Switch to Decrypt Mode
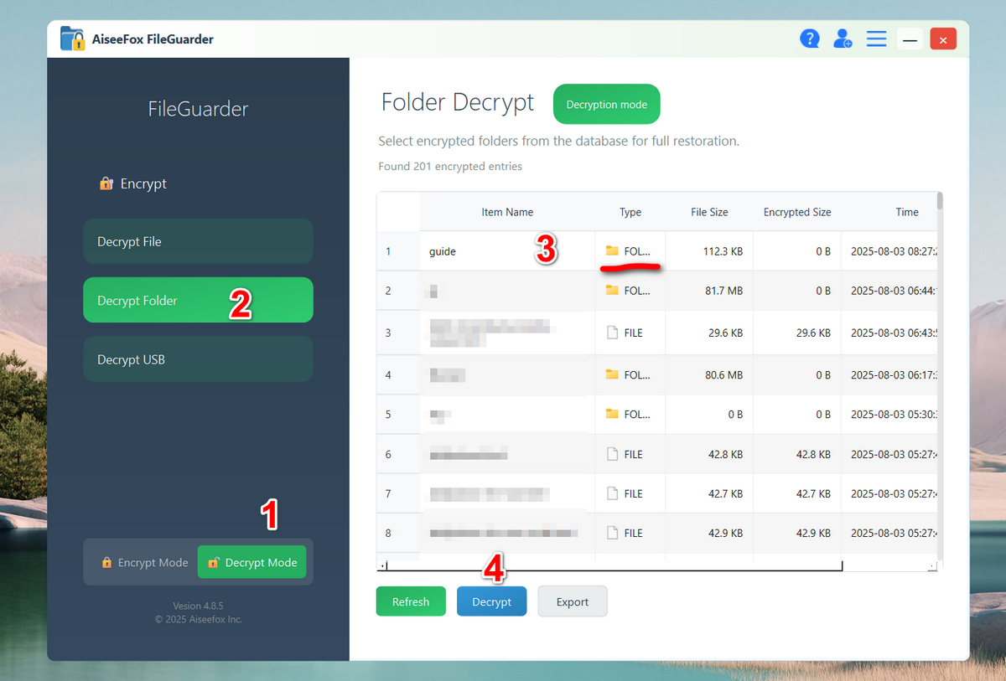The height and width of the screenshot is (681, 1006). click(251, 562)
